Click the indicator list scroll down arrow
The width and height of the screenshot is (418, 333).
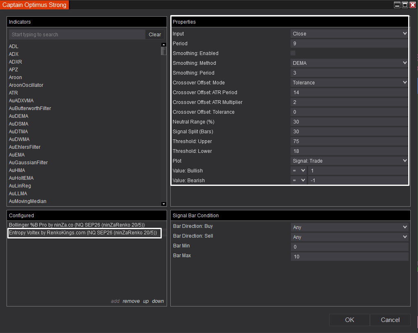tap(164, 204)
